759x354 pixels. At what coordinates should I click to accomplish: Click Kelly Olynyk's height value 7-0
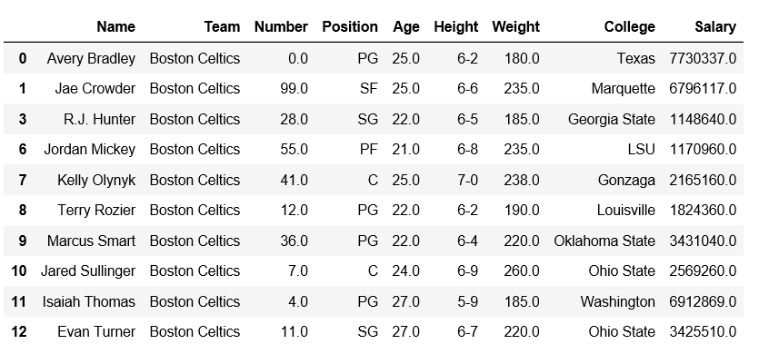tap(467, 180)
